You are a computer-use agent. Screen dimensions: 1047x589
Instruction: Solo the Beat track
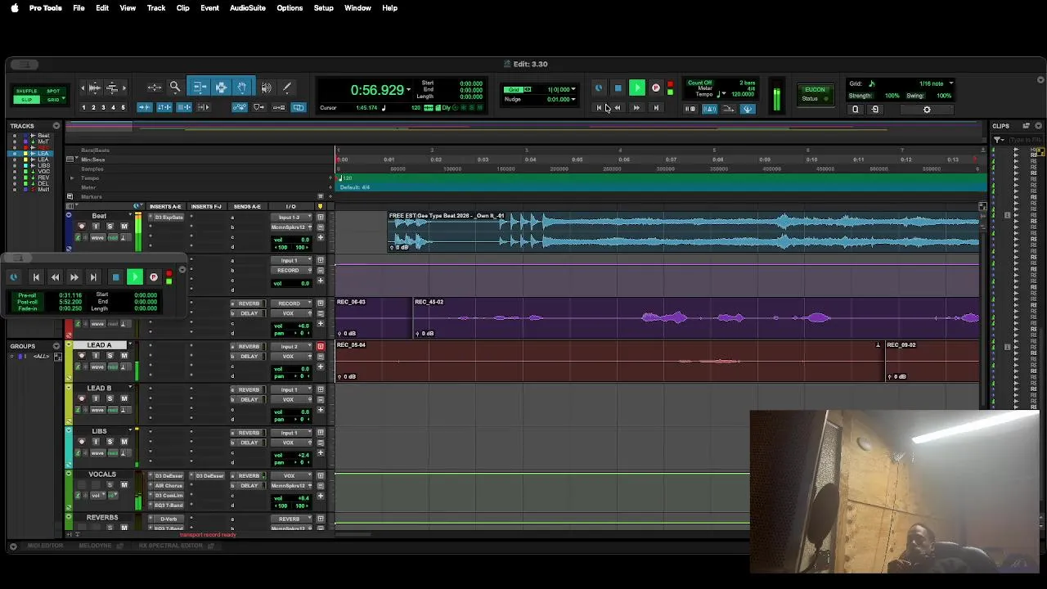[110, 227]
